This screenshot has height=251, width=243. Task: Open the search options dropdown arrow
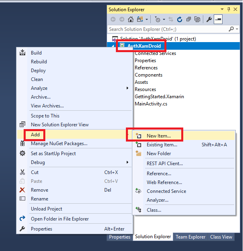237,29
